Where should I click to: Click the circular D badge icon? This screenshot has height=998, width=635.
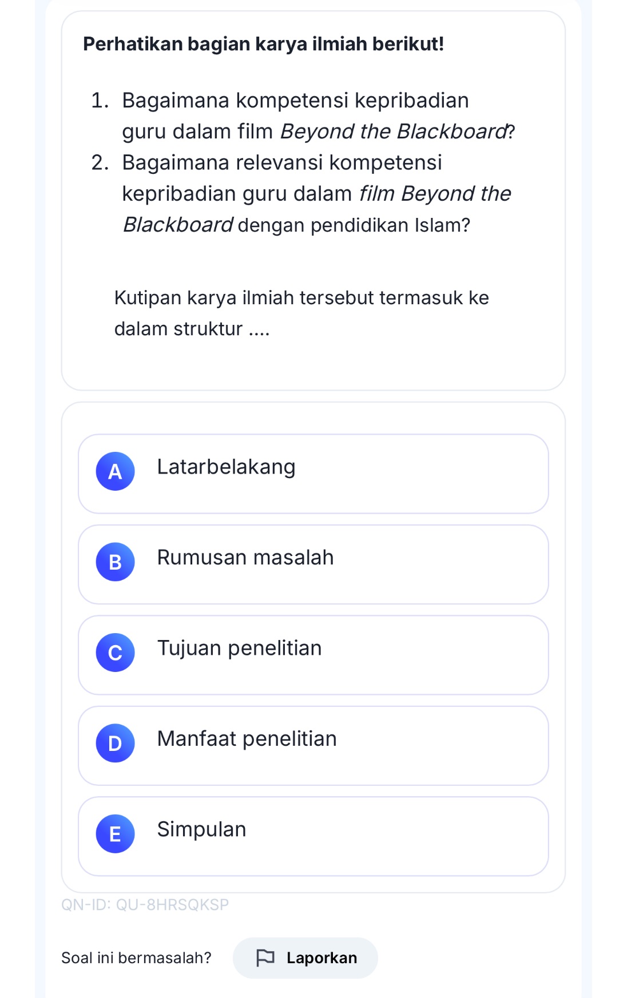pyautogui.click(x=115, y=743)
